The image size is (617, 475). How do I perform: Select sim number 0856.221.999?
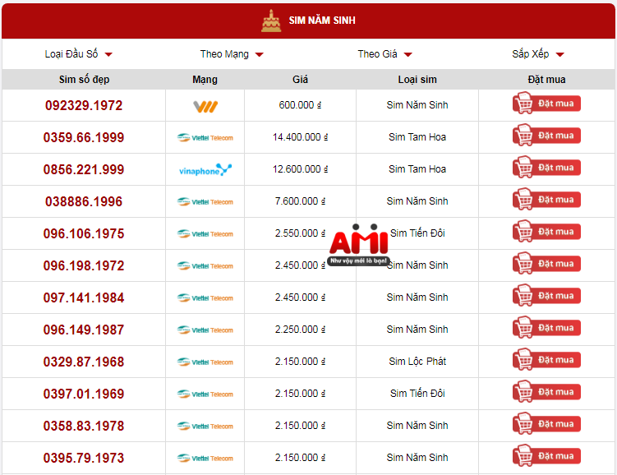coord(84,169)
